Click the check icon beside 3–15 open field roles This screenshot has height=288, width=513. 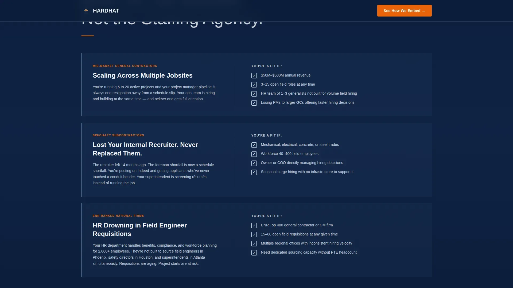[254, 85]
